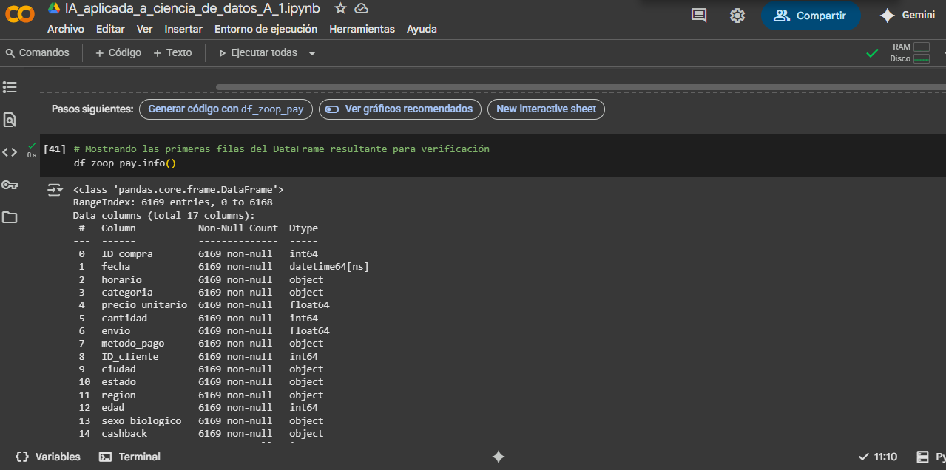Open the comments panel icon
Image resolution: width=946 pixels, height=470 pixels.
tap(699, 16)
